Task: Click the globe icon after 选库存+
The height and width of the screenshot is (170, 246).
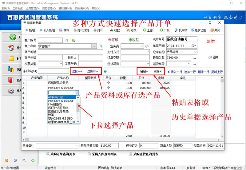Action: point(105,71)
